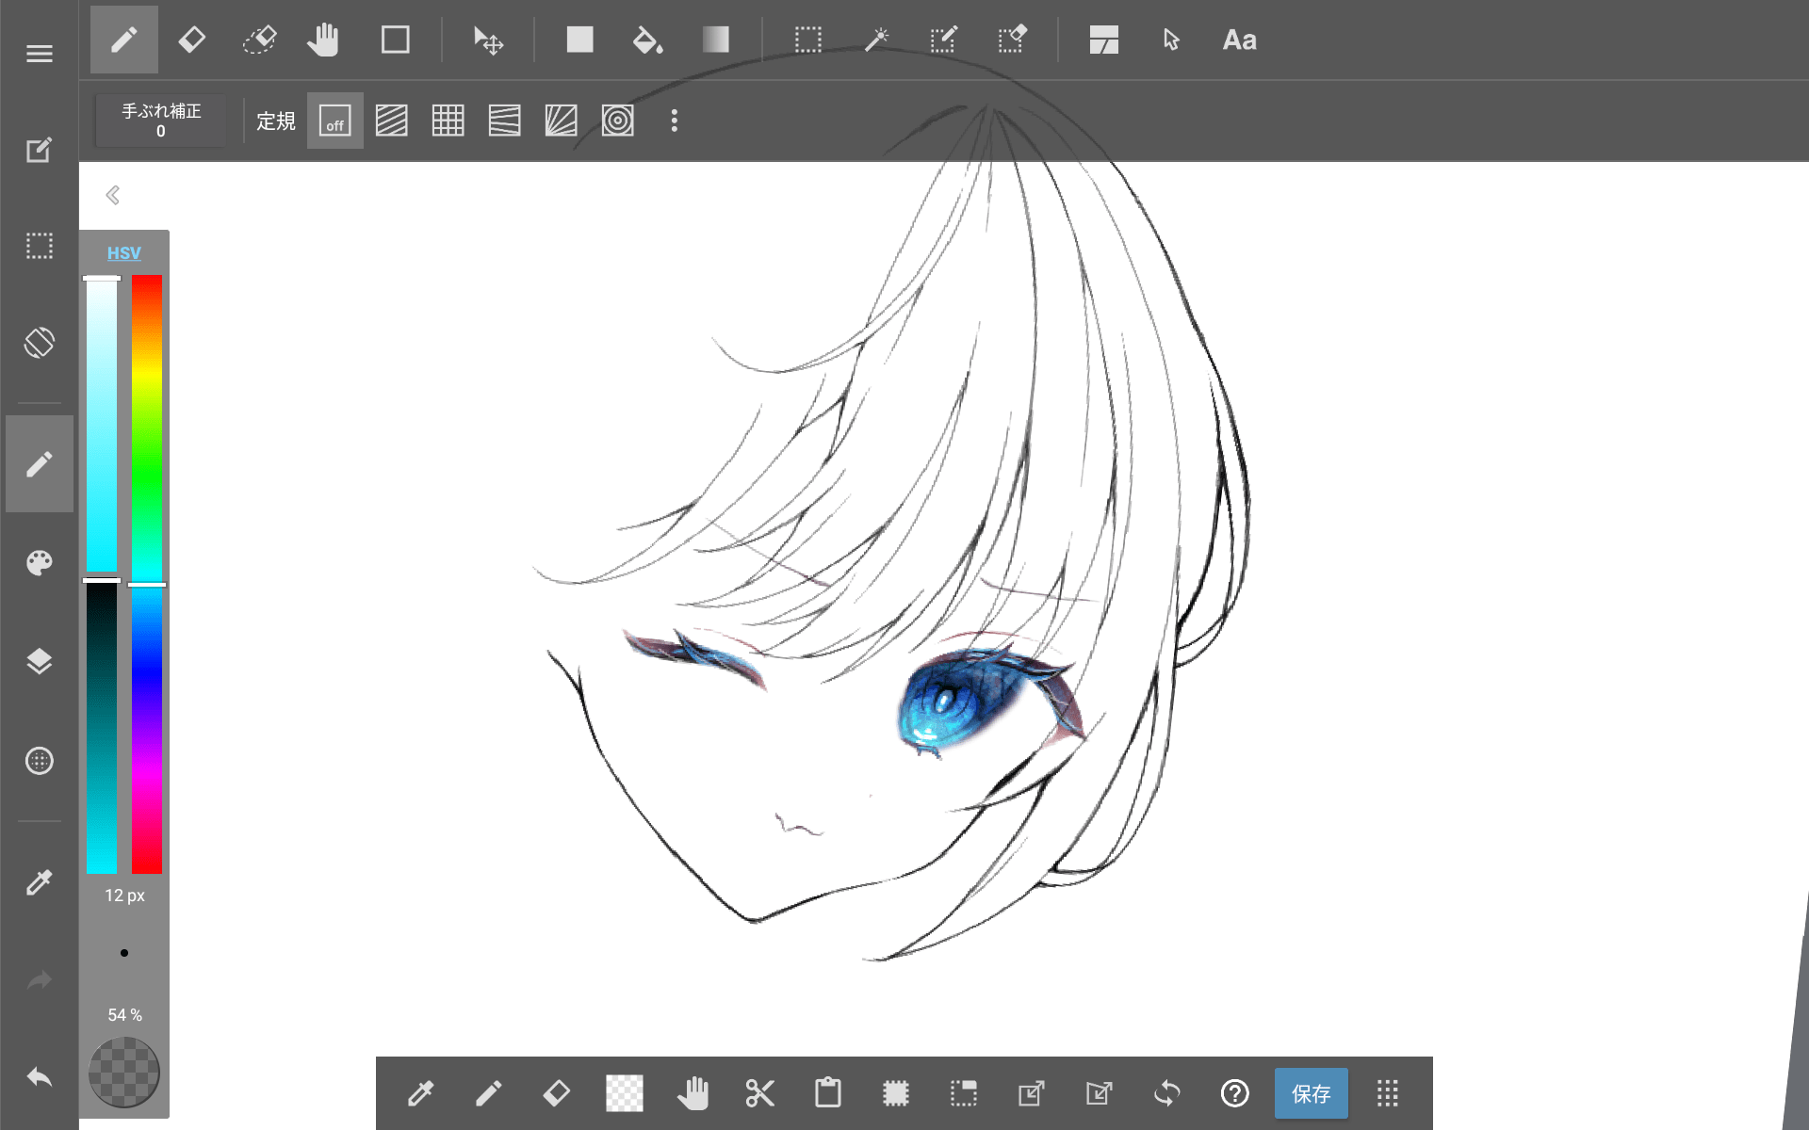The image size is (1809, 1130).
Task: Choose the gradient tool in toolbar
Action: click(715, 40)
